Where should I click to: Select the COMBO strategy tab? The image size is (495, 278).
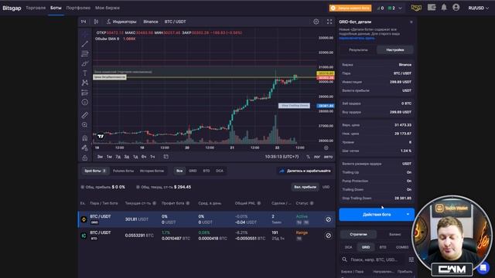[402, 247]
